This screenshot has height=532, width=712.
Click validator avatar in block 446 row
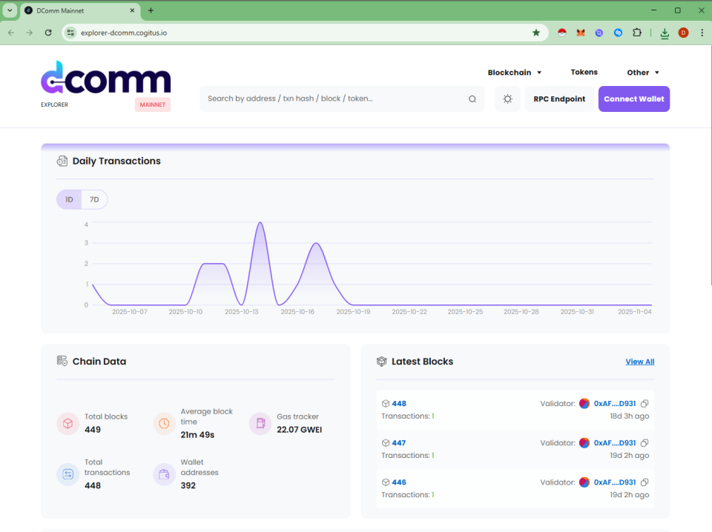(x=584, y=482)
